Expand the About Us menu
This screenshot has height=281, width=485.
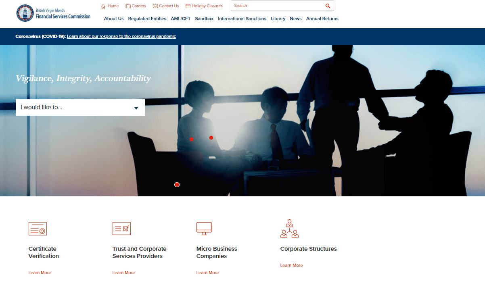tap(114, 19)
